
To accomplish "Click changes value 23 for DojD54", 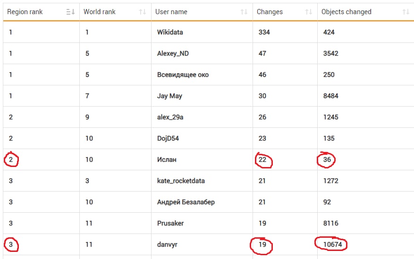I will [x=262, y=139].
